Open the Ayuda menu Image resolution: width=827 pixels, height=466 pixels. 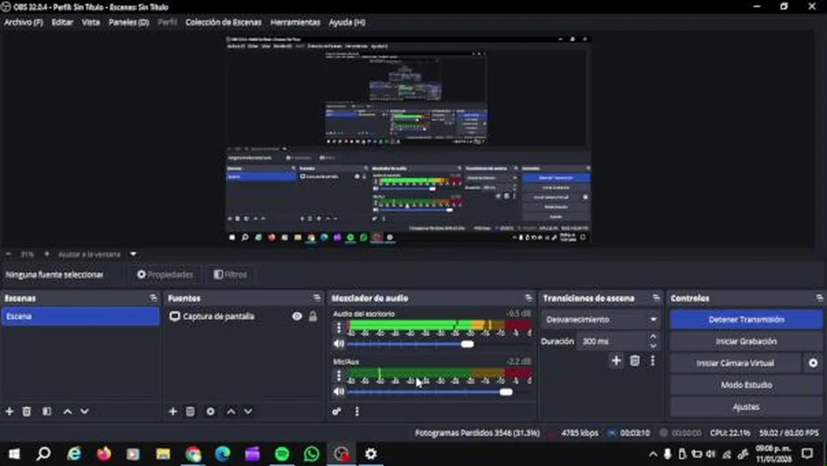click(347, 22)
